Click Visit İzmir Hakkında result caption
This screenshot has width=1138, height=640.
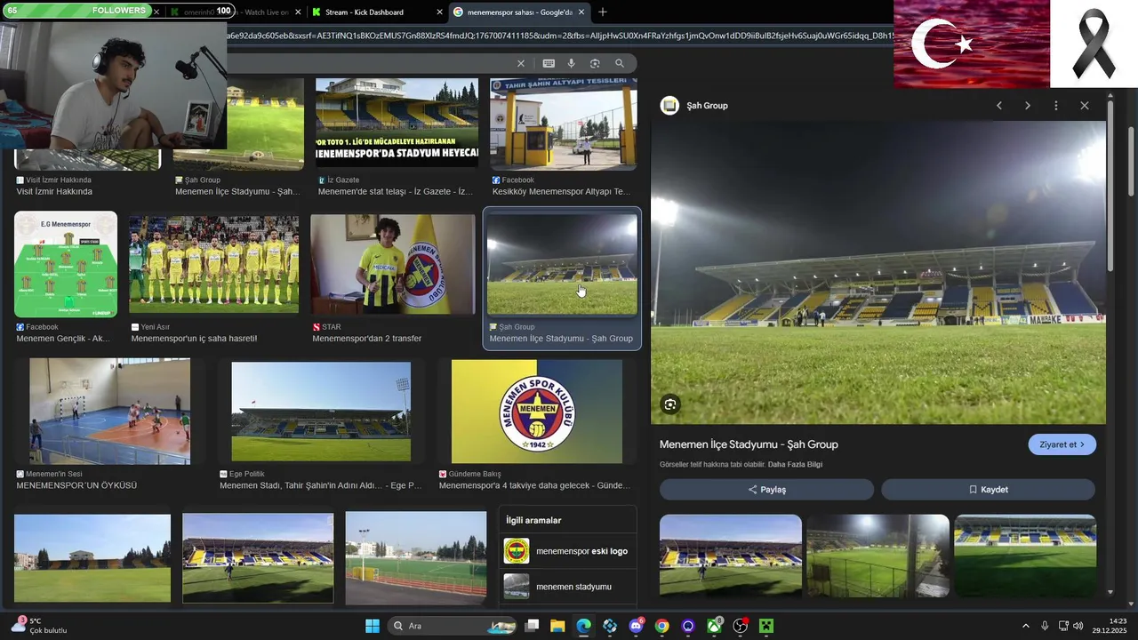click(54, 192)
